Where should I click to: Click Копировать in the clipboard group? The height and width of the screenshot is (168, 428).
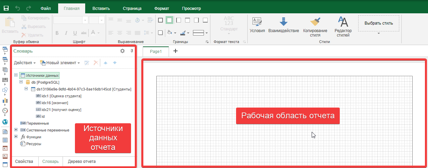coord(36,18)
